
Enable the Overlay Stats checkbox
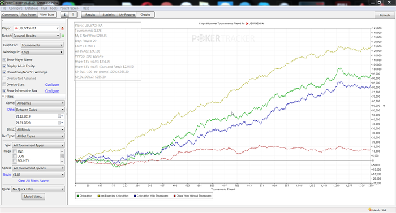[5, 85]
